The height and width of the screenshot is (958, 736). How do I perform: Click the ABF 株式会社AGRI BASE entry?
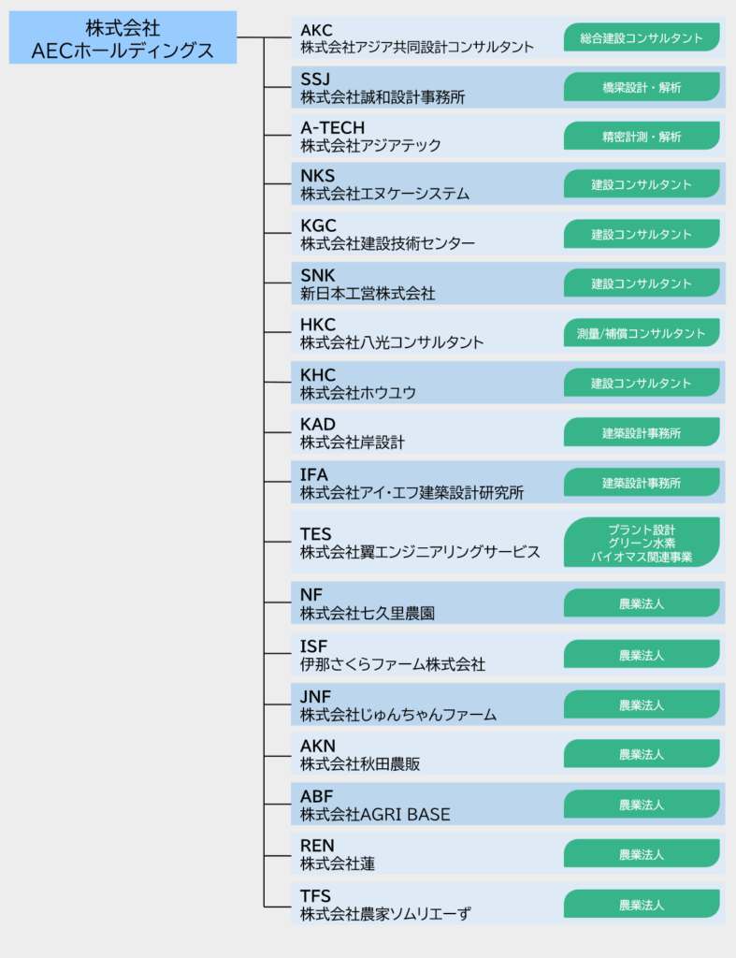click(375, 805)
